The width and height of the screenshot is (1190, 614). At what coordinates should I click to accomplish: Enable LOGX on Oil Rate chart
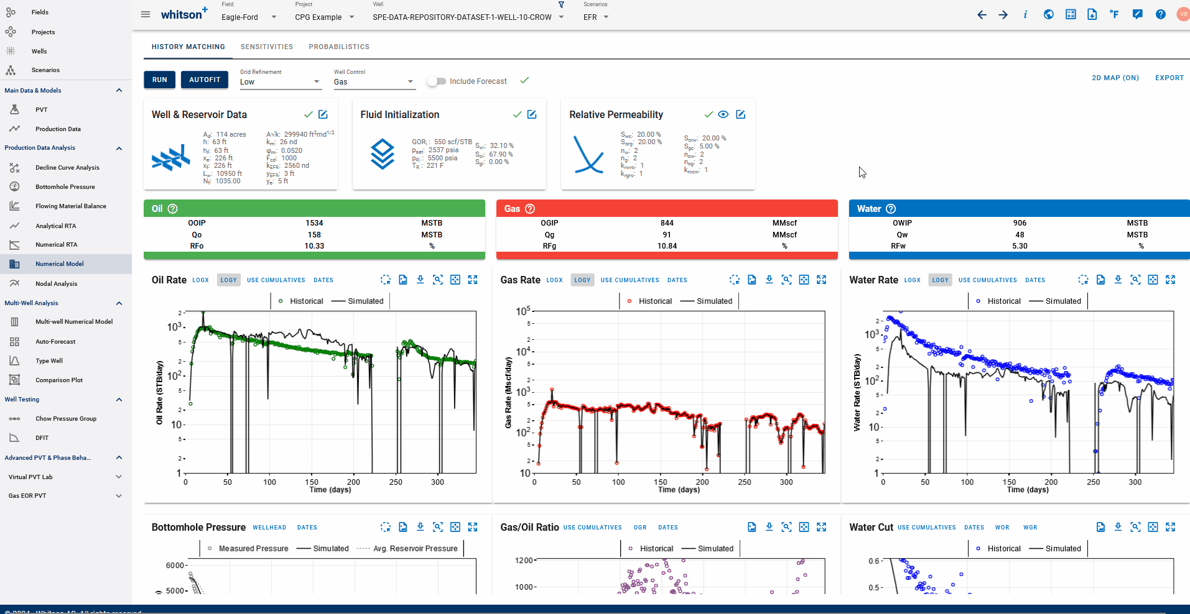coord(200,280)
